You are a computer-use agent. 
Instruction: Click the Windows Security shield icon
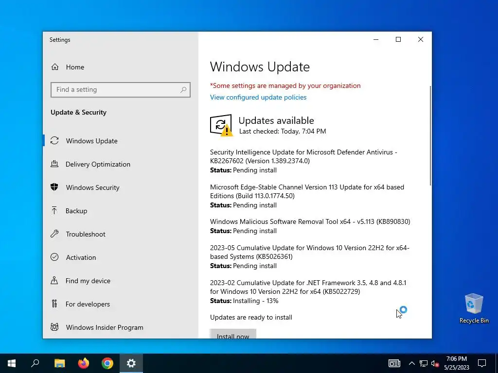coord(54,187)
